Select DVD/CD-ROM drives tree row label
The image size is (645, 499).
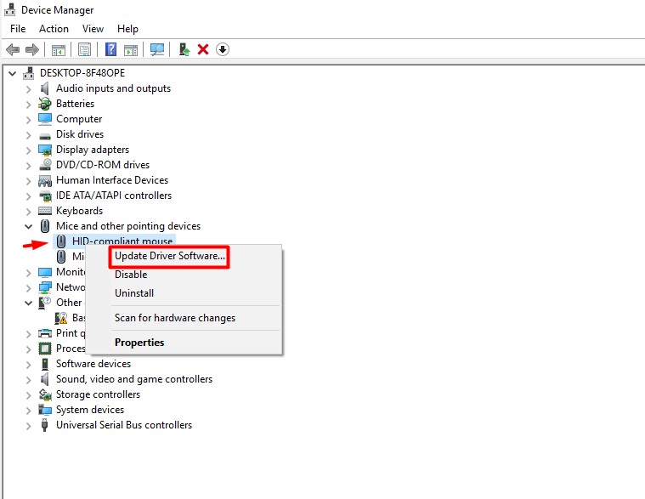[103, 165]
